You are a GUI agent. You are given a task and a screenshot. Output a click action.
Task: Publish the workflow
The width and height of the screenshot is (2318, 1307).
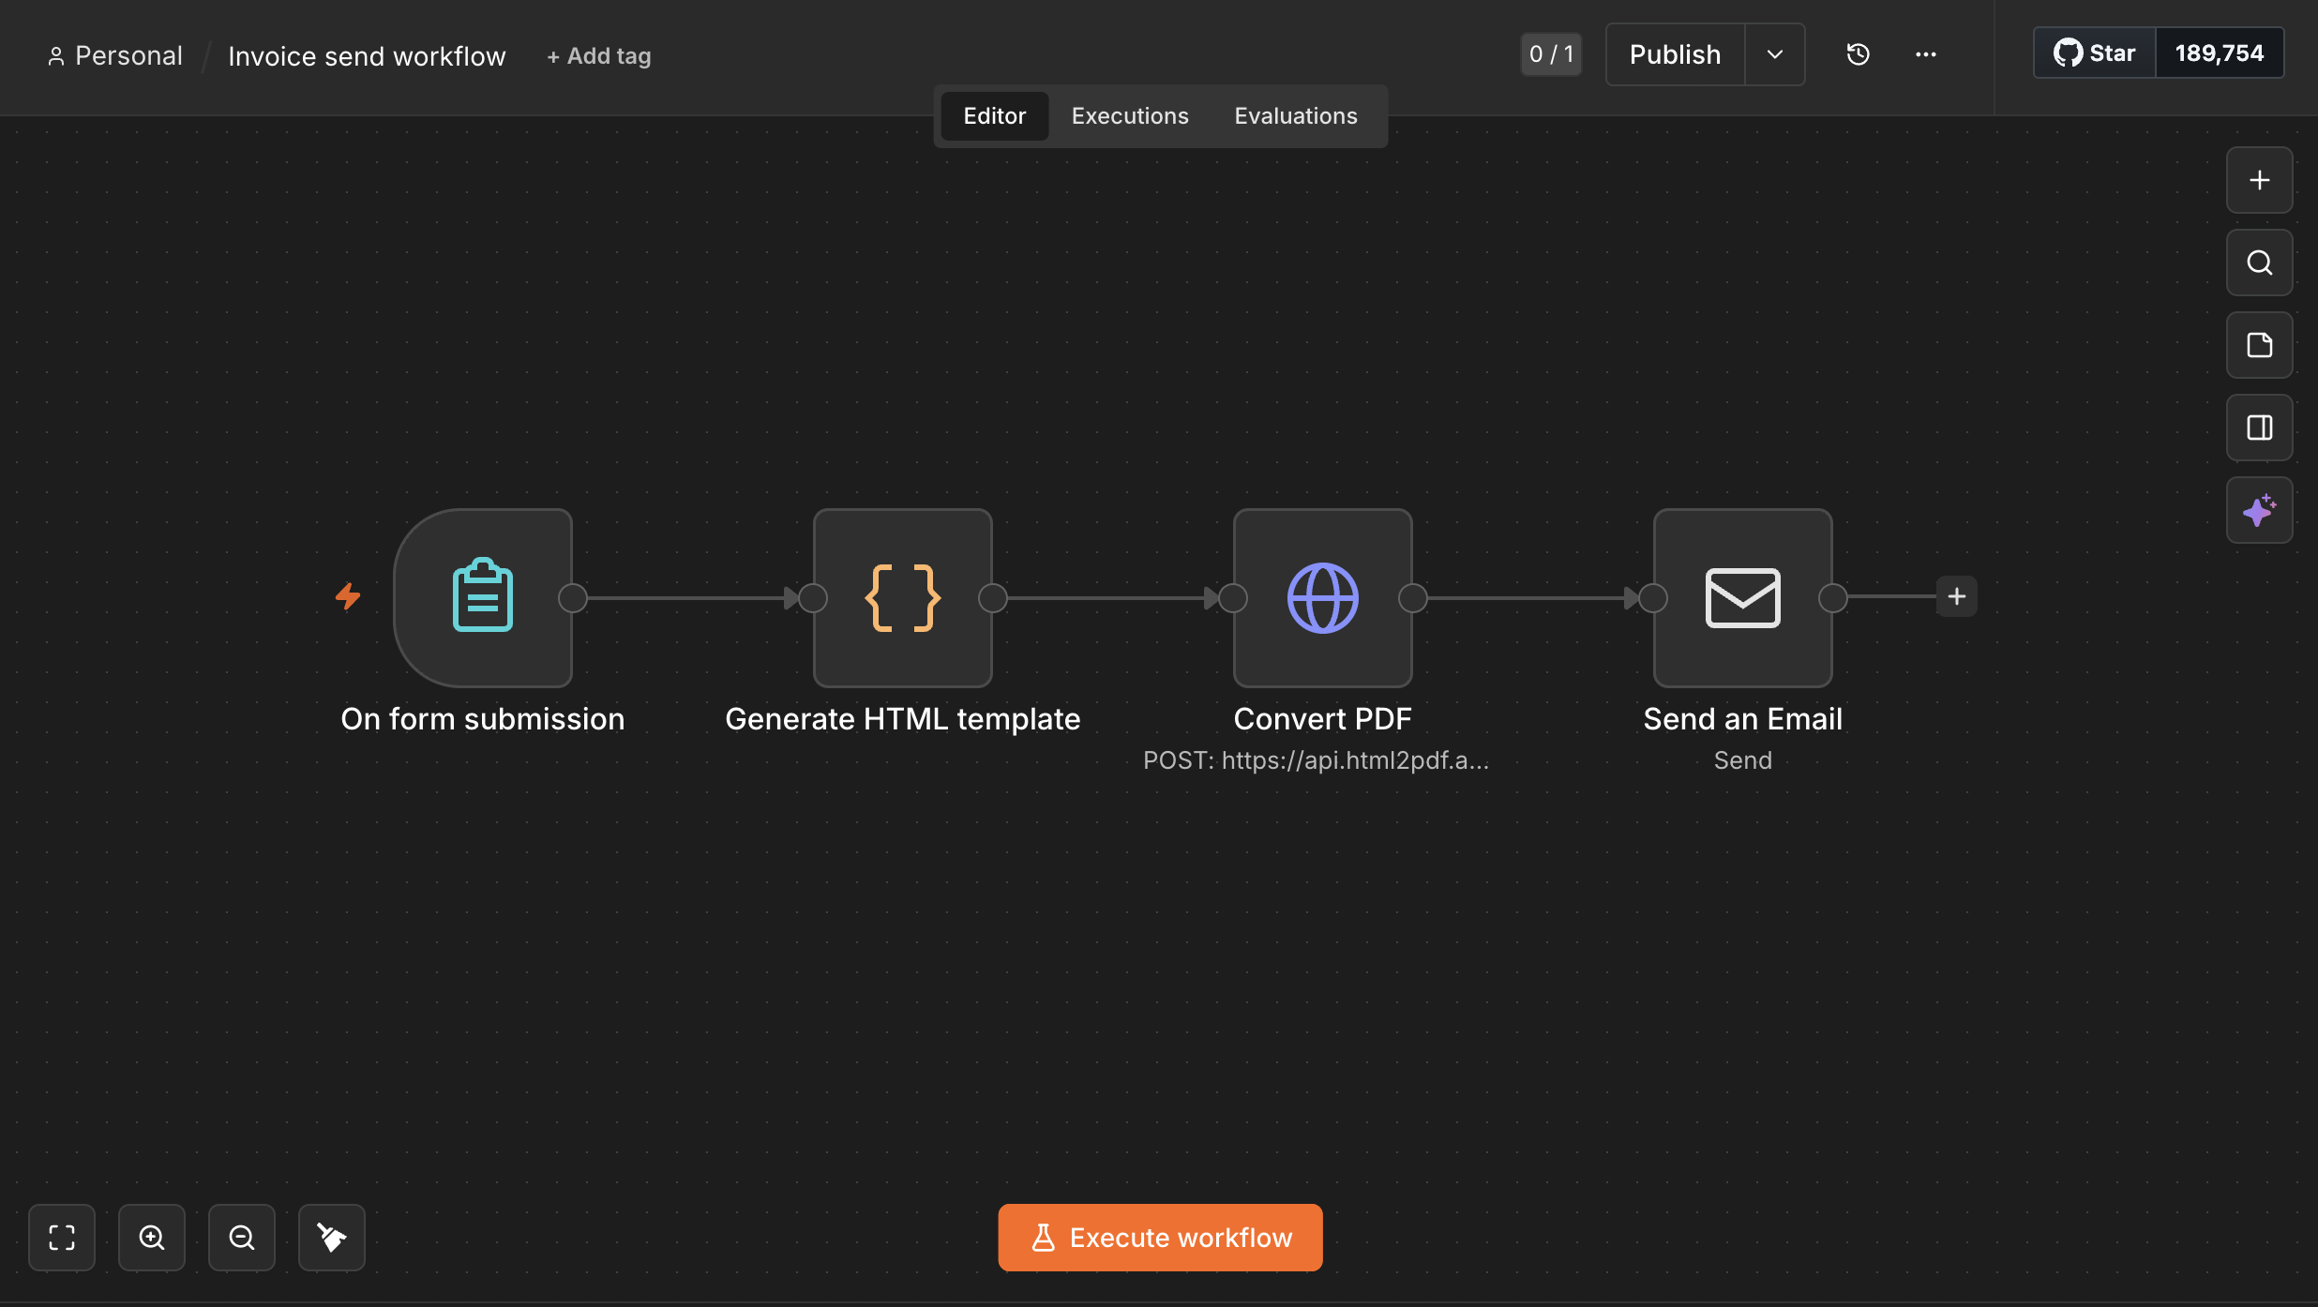tap(1676, 54)
